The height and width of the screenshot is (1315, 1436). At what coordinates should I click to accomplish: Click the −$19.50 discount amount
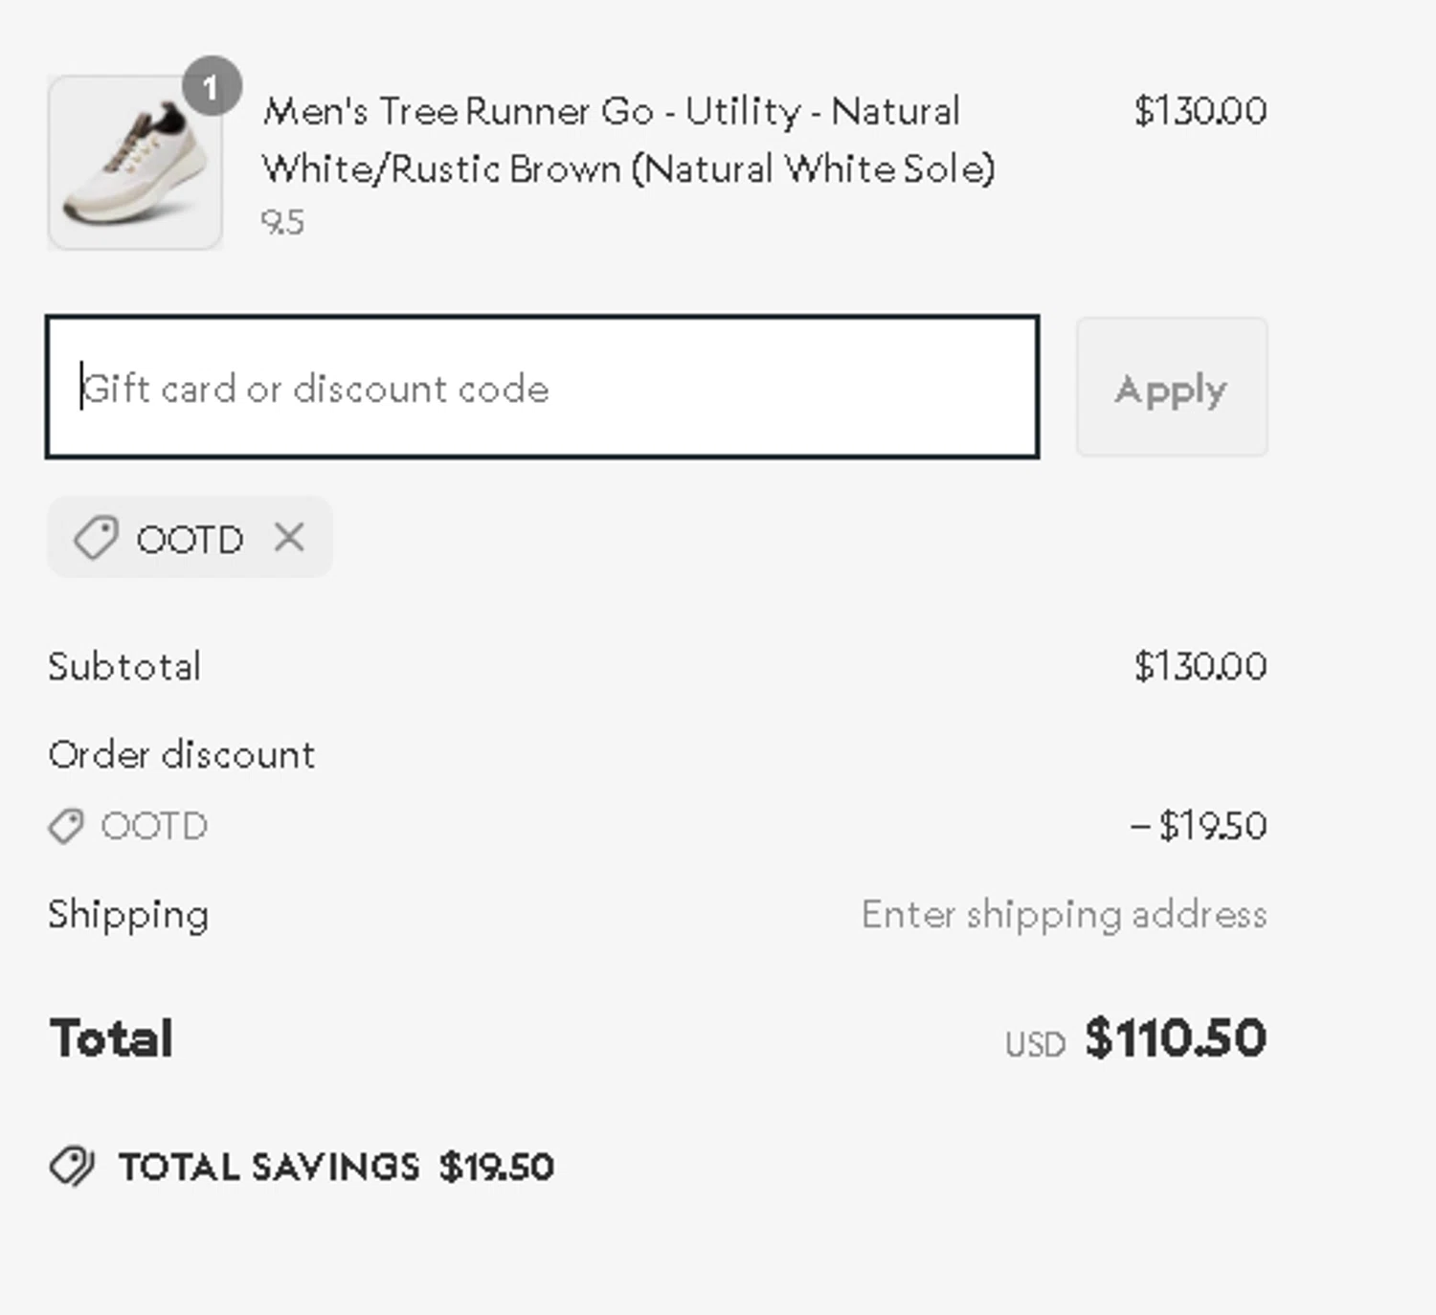coord(1198,826)
